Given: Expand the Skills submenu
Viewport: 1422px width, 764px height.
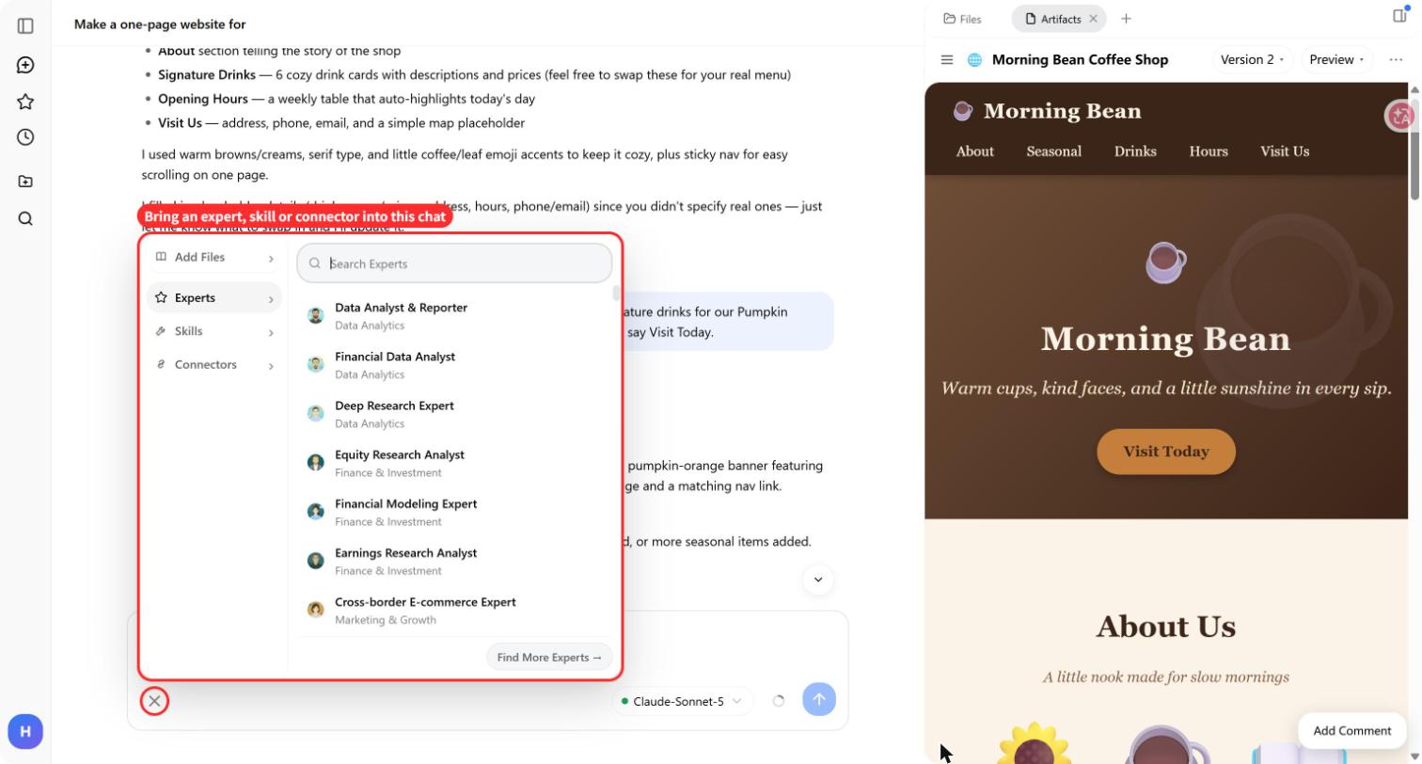Looking at the screenshot, I should (x=214, y=331).
